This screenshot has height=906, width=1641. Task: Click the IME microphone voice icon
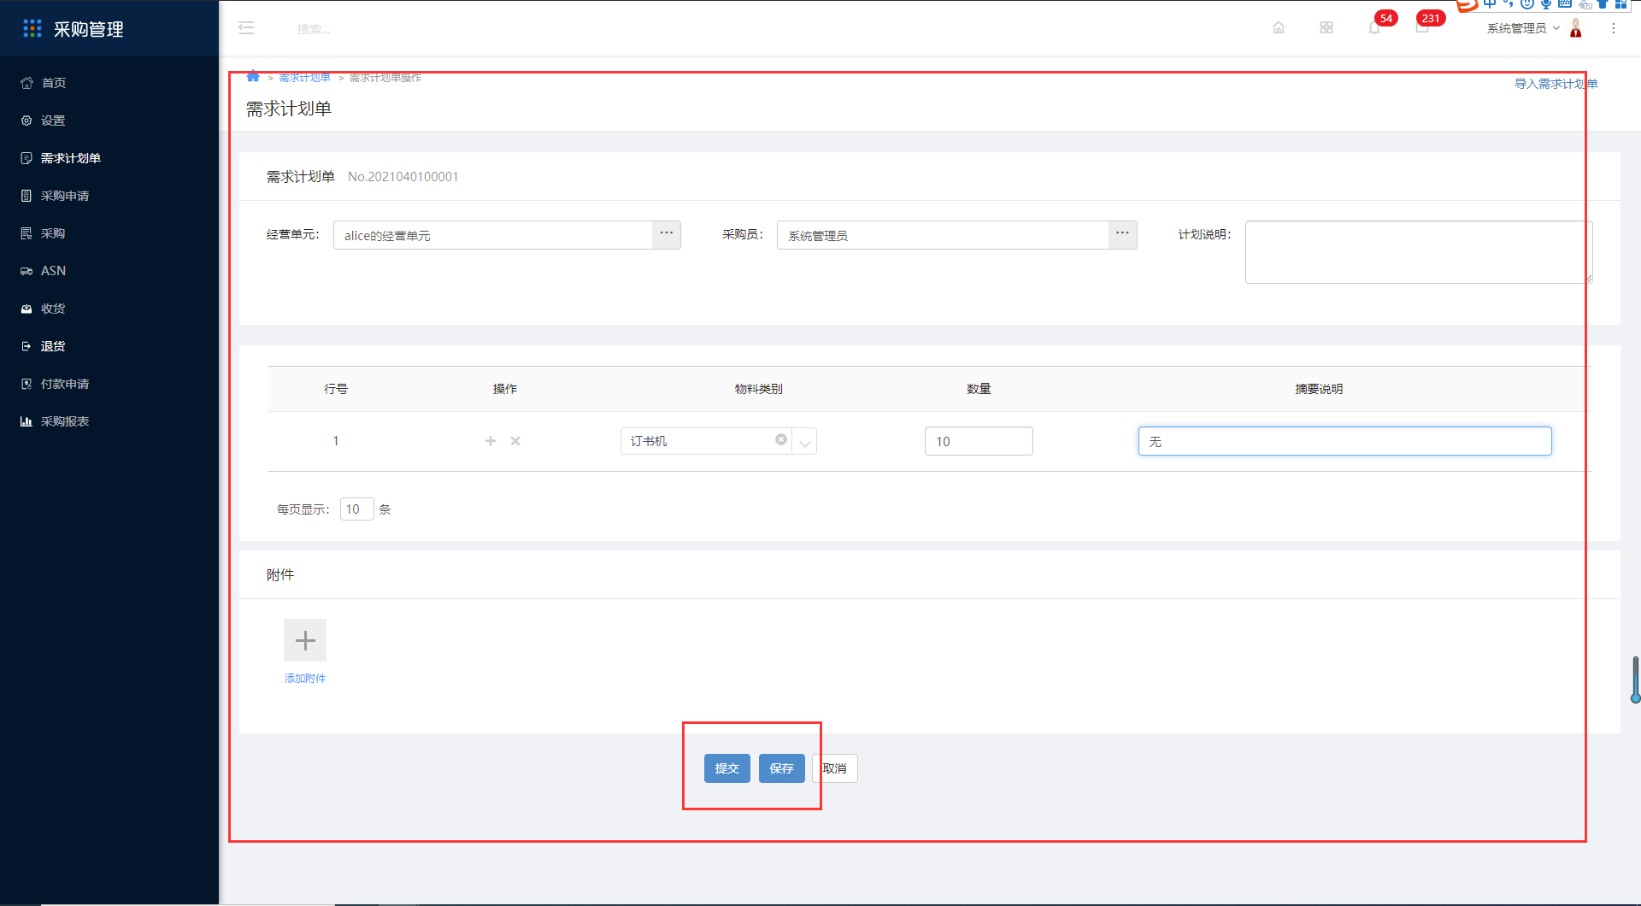[1546, 4]
